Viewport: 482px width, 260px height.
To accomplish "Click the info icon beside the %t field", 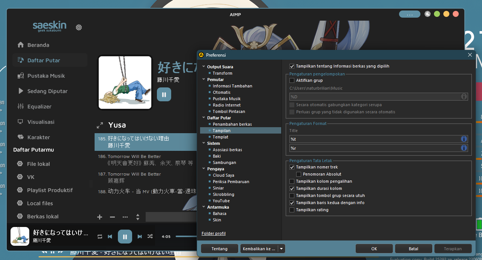I will click(x=464, y=139).
